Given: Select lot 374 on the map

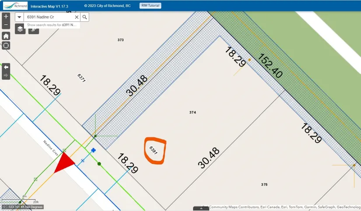Looking at the screenshot, I should coord(193,112).
